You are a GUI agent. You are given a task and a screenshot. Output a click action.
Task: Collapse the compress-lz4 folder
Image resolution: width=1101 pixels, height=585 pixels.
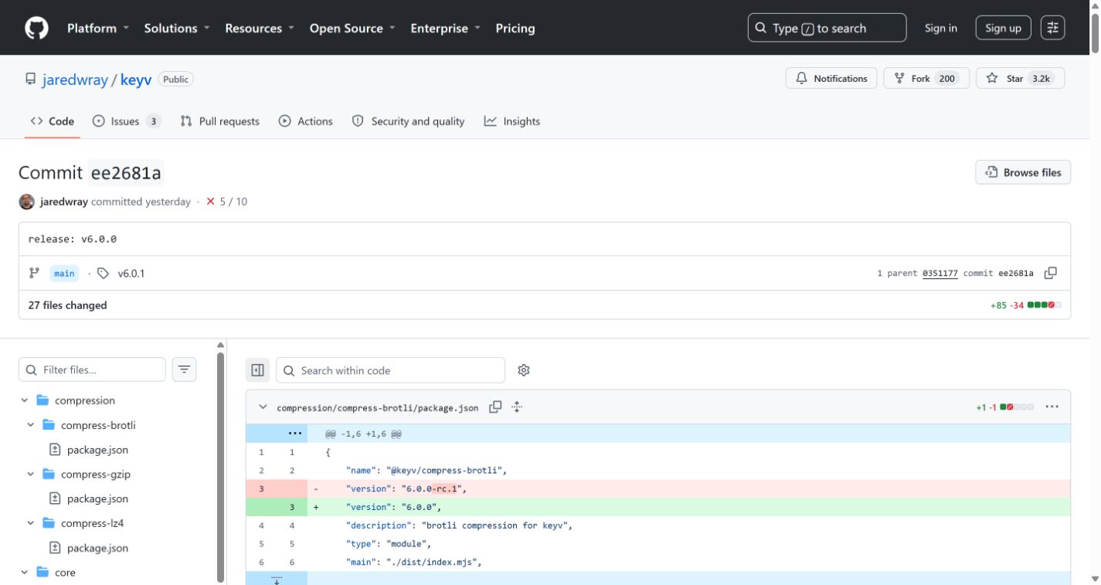(x=31, y=523)
